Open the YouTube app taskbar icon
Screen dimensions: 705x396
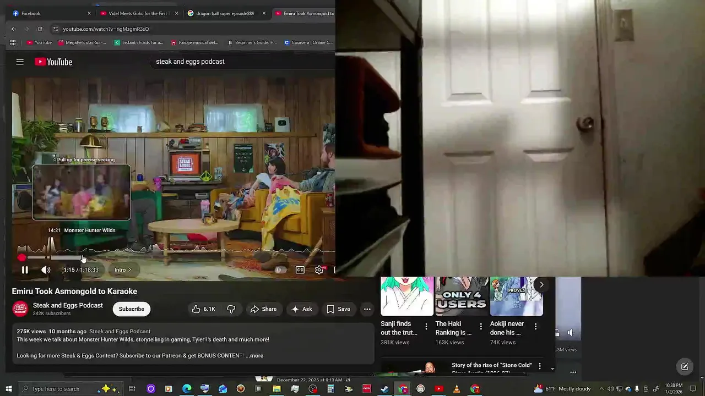(439, 389)
